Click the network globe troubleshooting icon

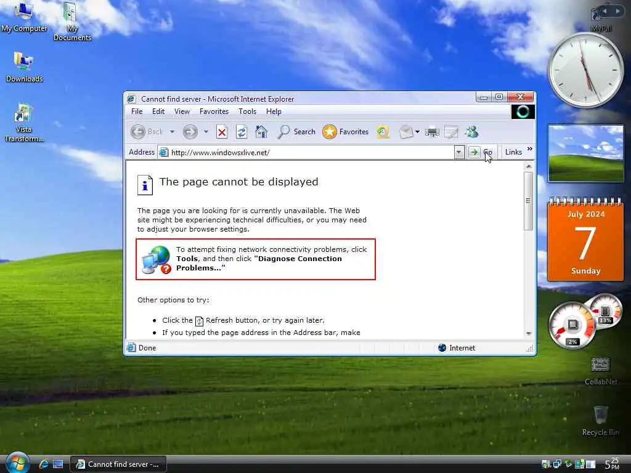coord(157,260)
